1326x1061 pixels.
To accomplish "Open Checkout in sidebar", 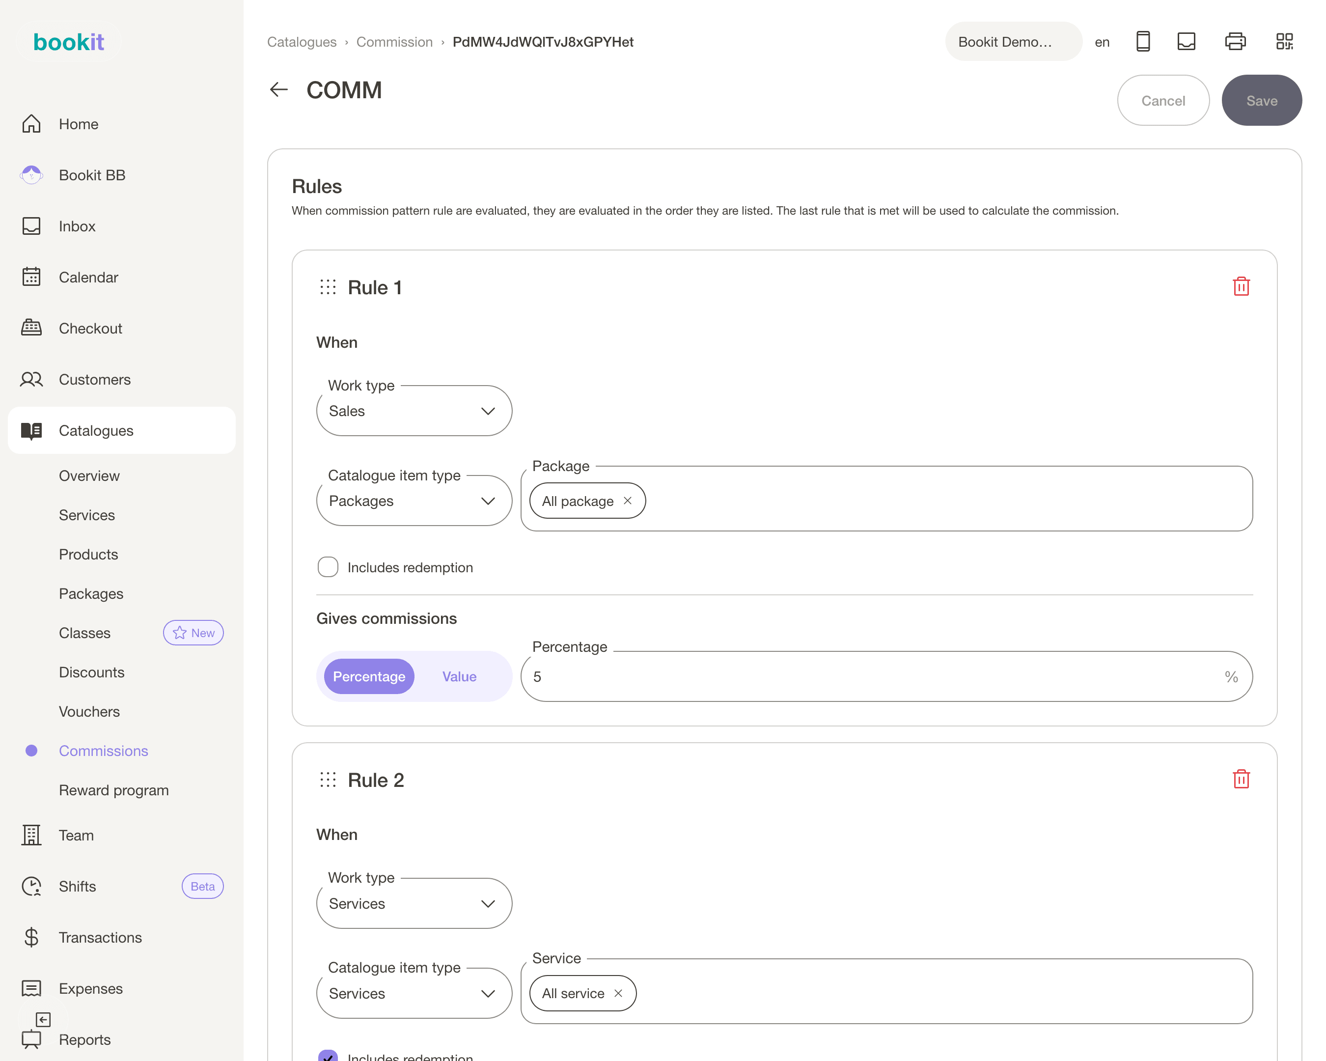I will point(122,329).
